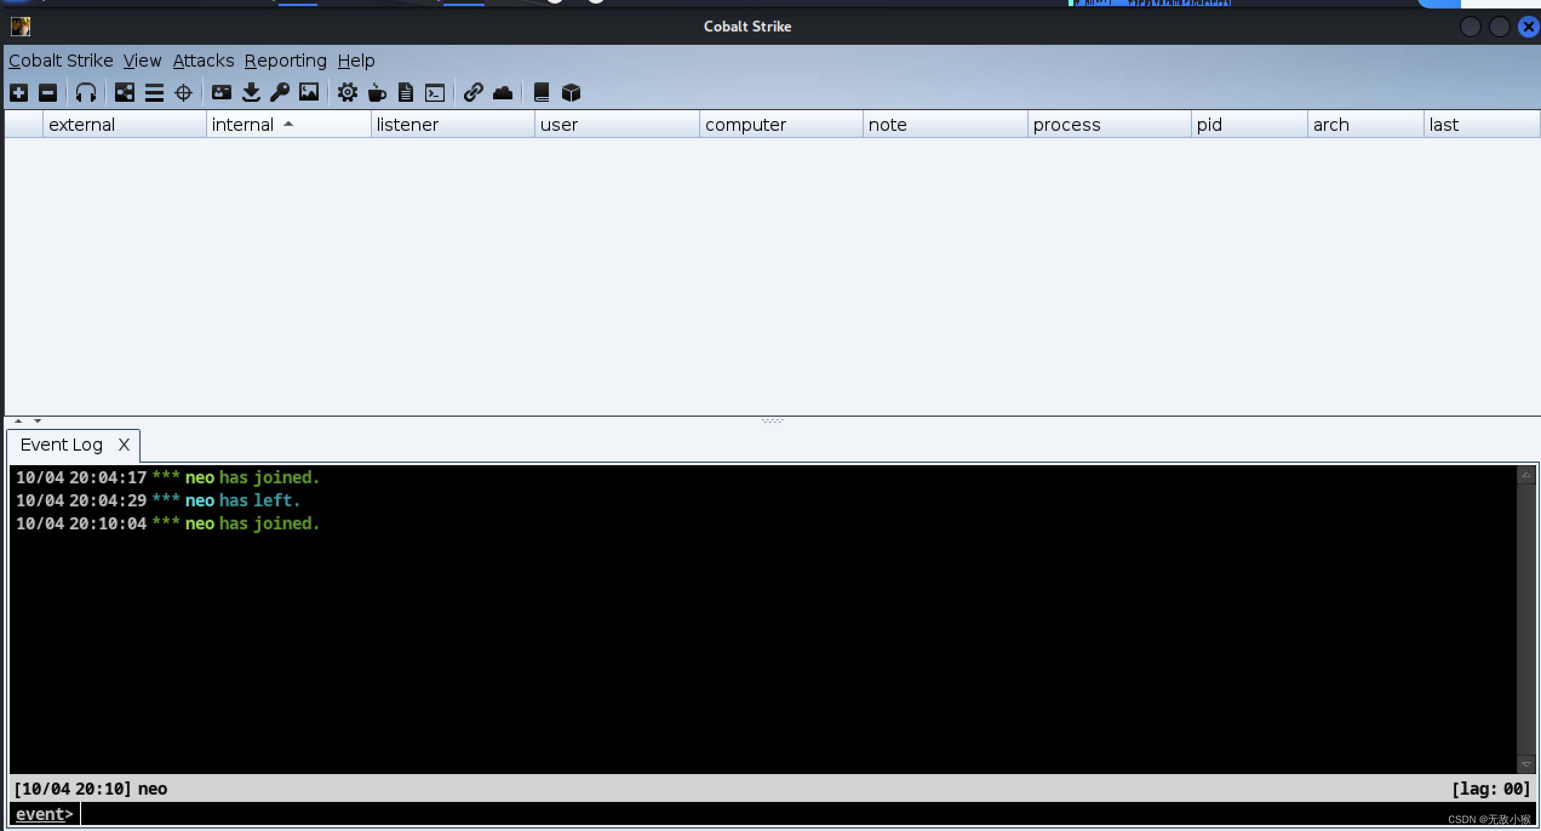
Task: Disconnect using the minus toolbar icon
Action: 48,92
